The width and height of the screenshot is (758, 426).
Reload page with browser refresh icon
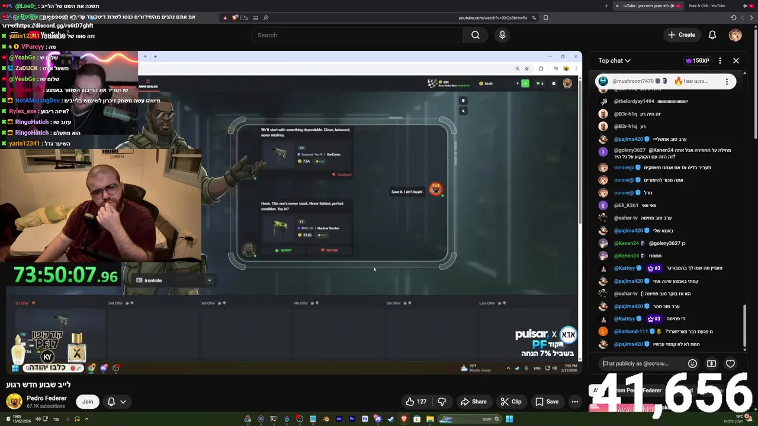click(x=734, y=18)
